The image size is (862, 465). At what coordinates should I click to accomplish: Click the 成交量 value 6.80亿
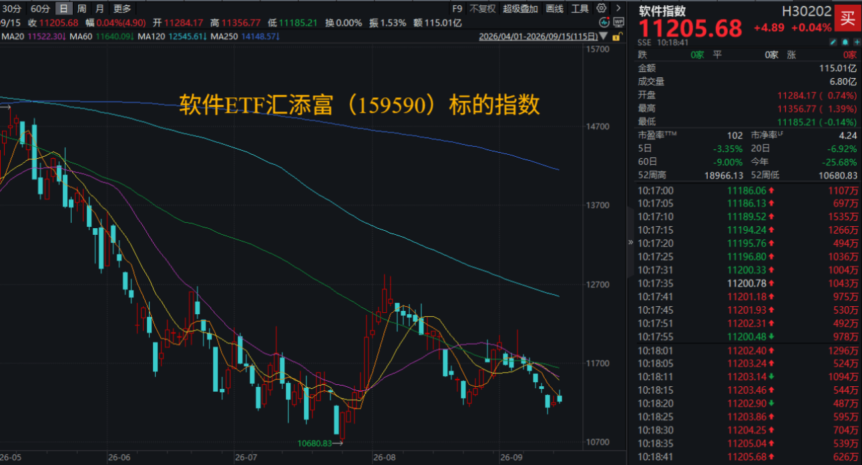click(843, 81)
